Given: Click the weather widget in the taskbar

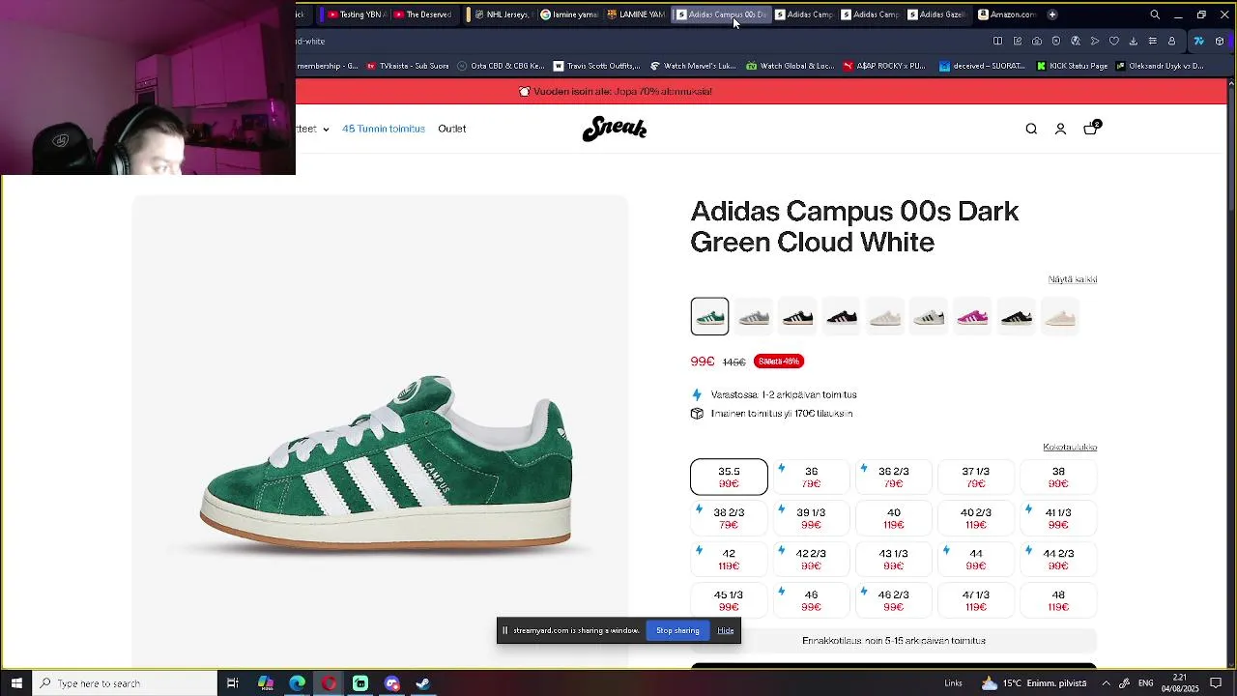Looking at the screenshot, I should point(1035,683).
